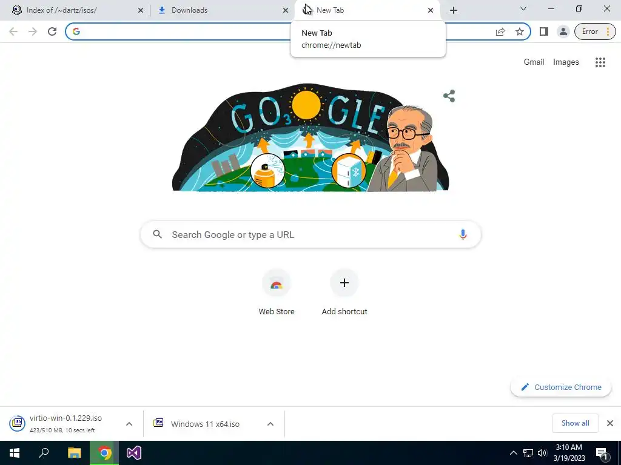The height and width of the screenshot is (465, 621).
Task: Close the Downloads tab
Action: (286, 10)
